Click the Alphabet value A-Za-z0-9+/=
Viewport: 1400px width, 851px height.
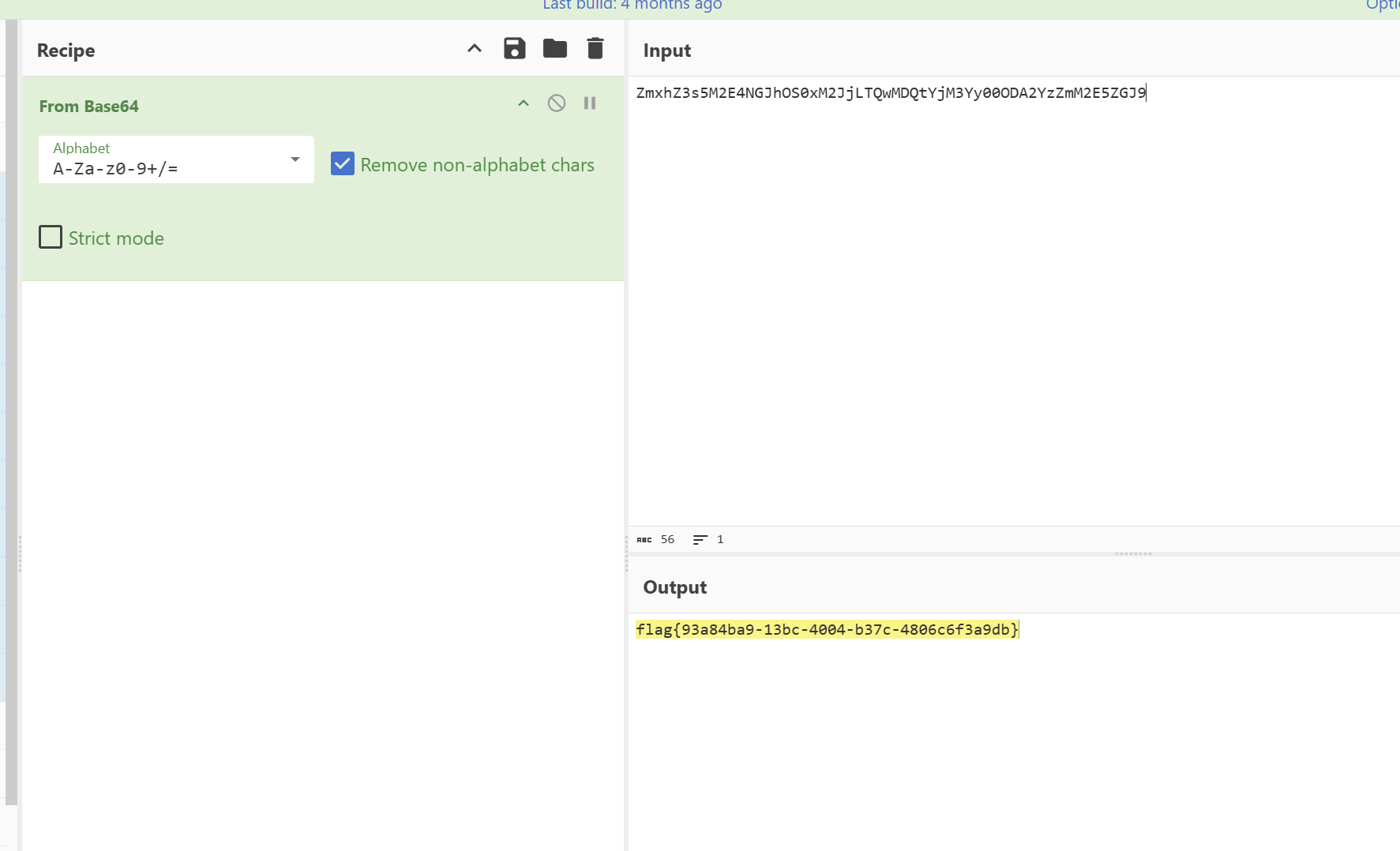[115, 169]
